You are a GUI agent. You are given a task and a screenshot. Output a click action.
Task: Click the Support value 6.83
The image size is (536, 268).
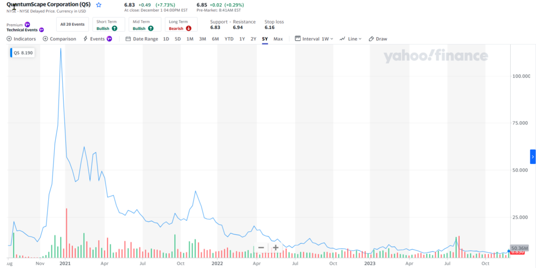[215, 27]
